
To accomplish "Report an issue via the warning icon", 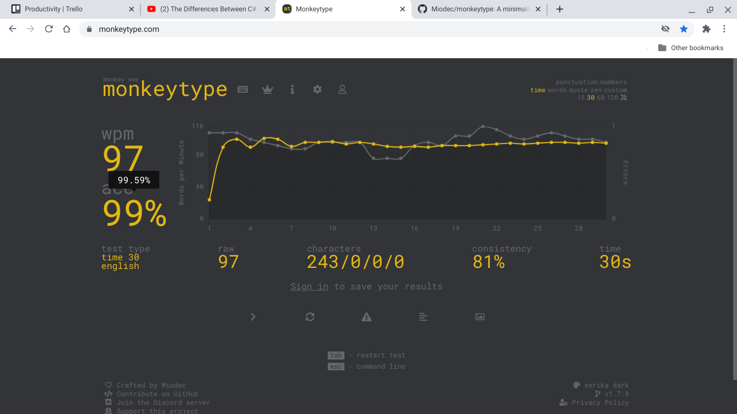I will (x=366, y=317).
